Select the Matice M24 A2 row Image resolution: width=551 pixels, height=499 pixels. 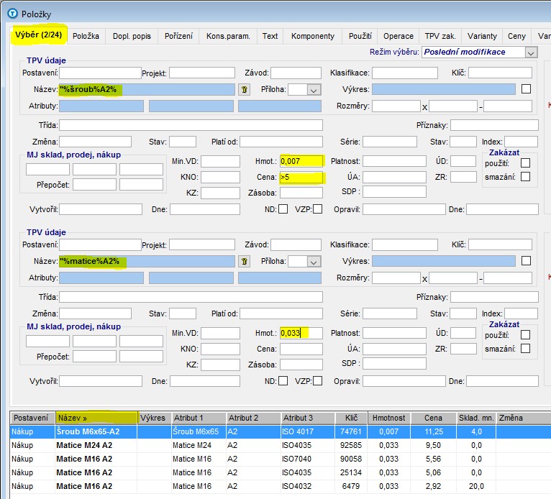tap(280, 445)
